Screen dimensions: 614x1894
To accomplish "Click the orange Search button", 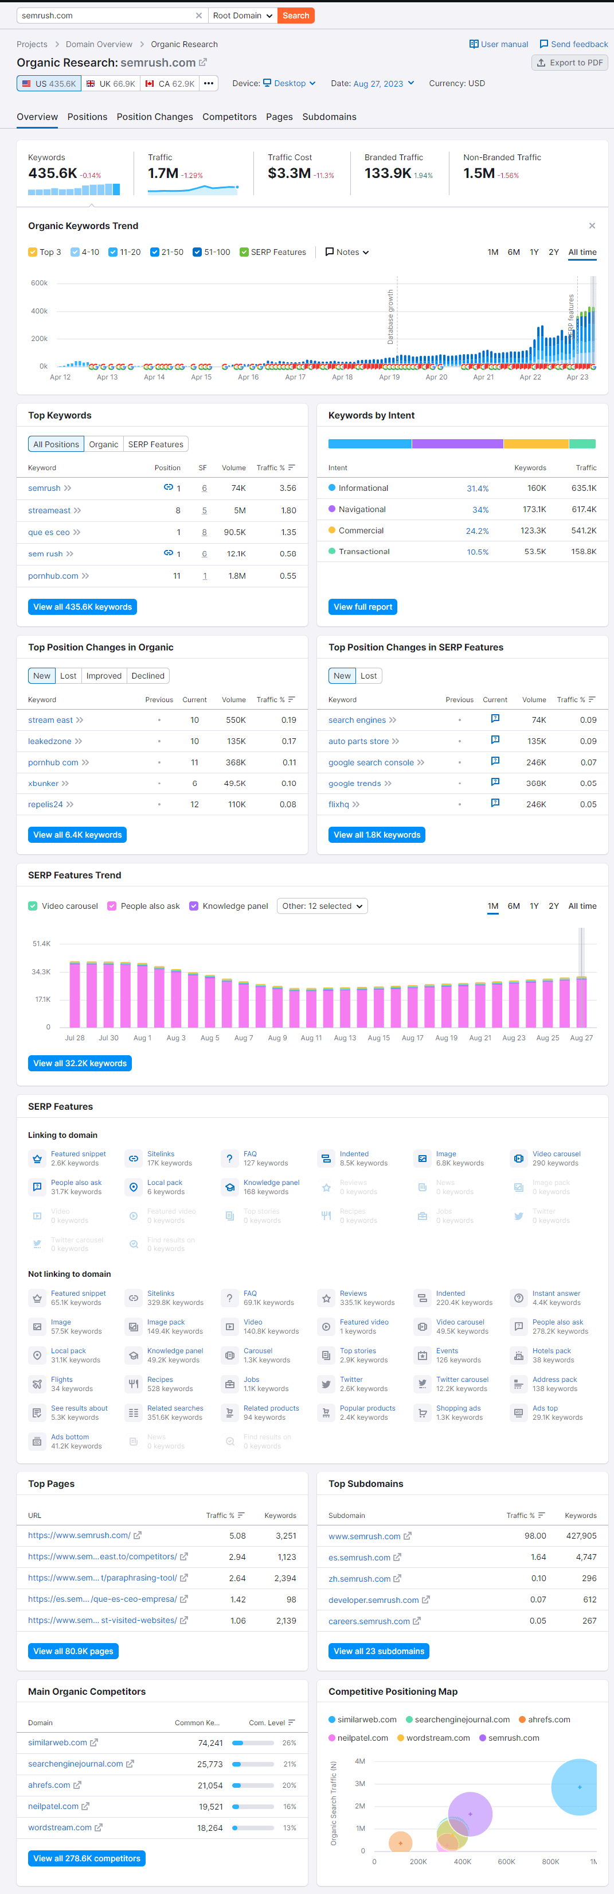I will pyautogui.click(x=296, y=16).
